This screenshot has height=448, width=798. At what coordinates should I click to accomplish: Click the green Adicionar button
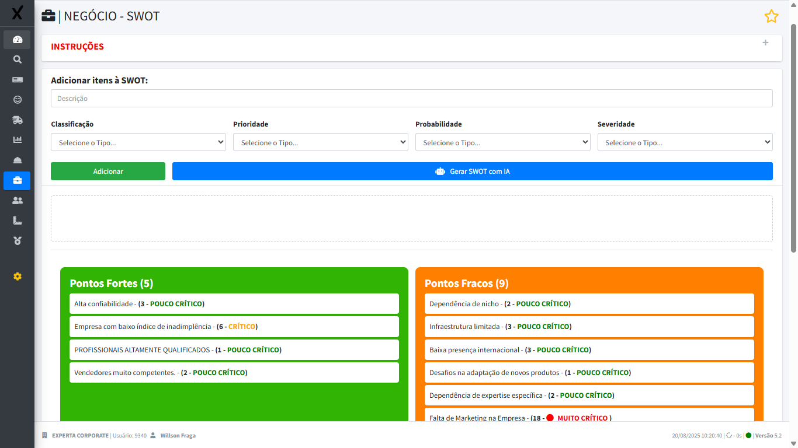(x=107, y=171)
